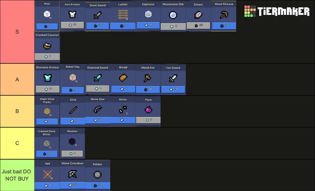Select the Wood Pickaxe icon
Viewport: 315px width, 191px height.
(224, 15)
